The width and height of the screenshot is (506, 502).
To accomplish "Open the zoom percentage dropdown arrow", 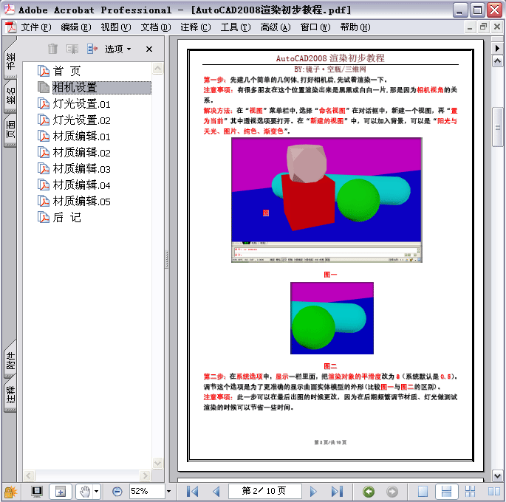I will pos(168,492).
